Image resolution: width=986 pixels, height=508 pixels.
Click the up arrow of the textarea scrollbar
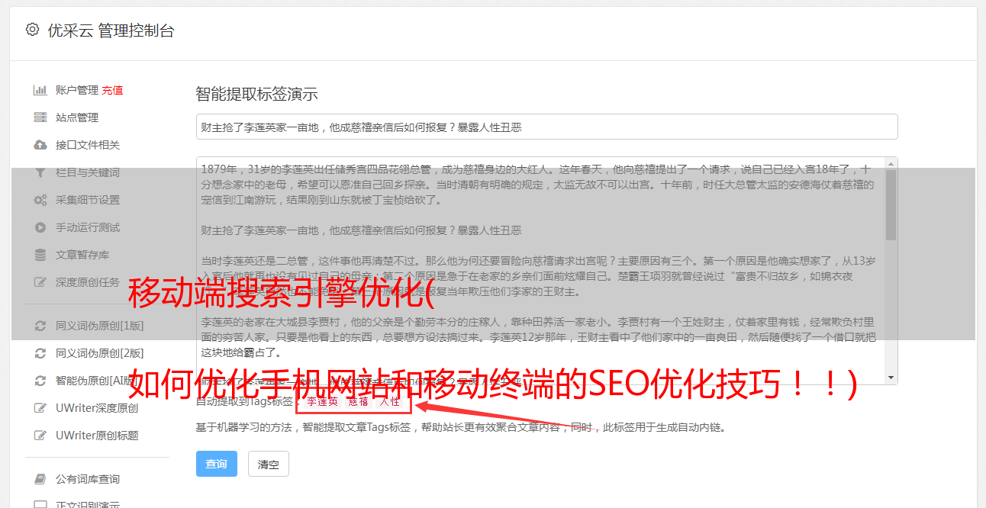coord(891,162)
